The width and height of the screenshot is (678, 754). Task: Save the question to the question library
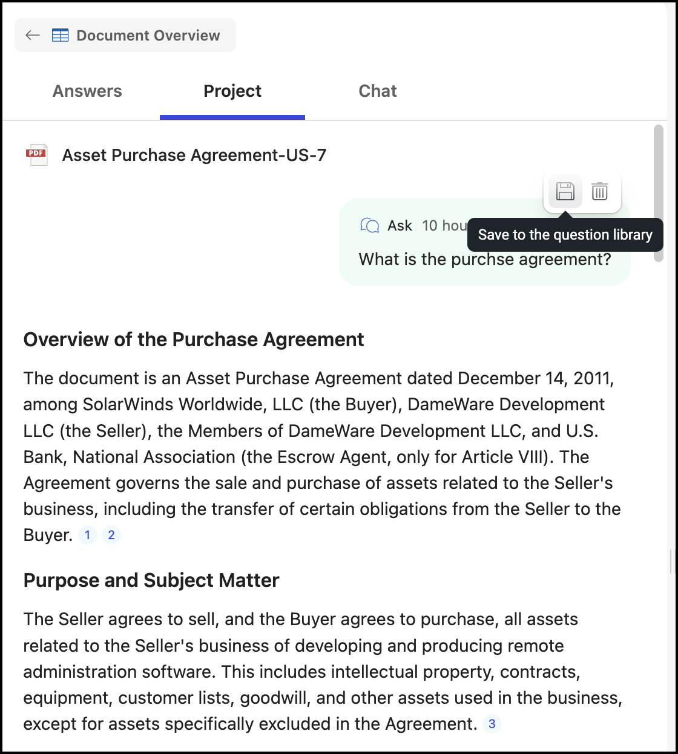click(565, 192)
